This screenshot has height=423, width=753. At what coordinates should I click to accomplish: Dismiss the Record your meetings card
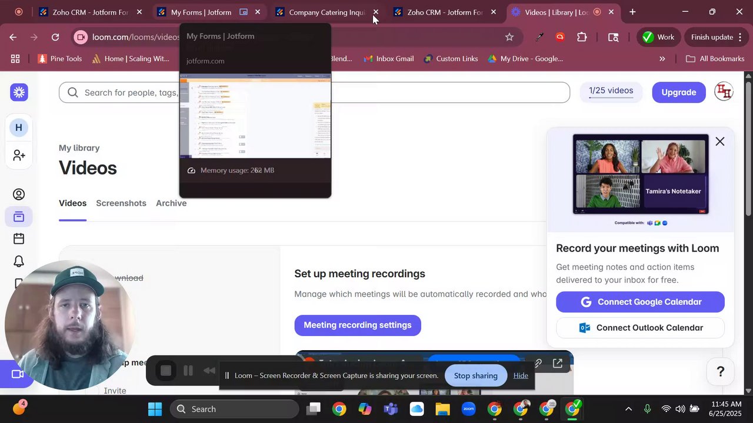coord(720,142)
